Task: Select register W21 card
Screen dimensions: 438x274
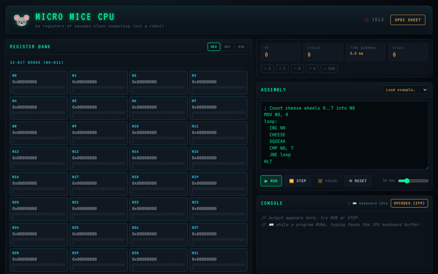Action: pyautogui.click(x=99, y=209)
